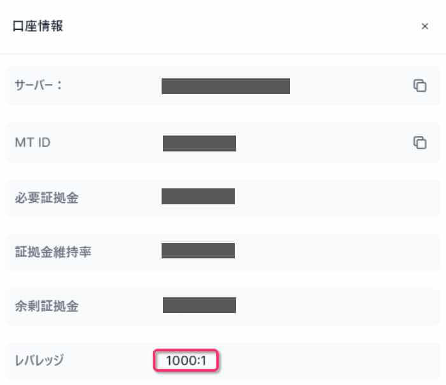The height and width of the screenshot is (385, 446).
Task: Select the サーバー： label
Action: pyautogui.click(x=38, y=86)
